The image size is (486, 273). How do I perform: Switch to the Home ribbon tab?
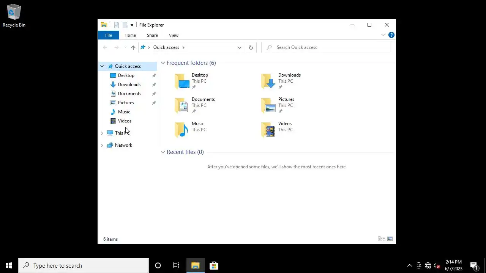[x=130, y=35]
